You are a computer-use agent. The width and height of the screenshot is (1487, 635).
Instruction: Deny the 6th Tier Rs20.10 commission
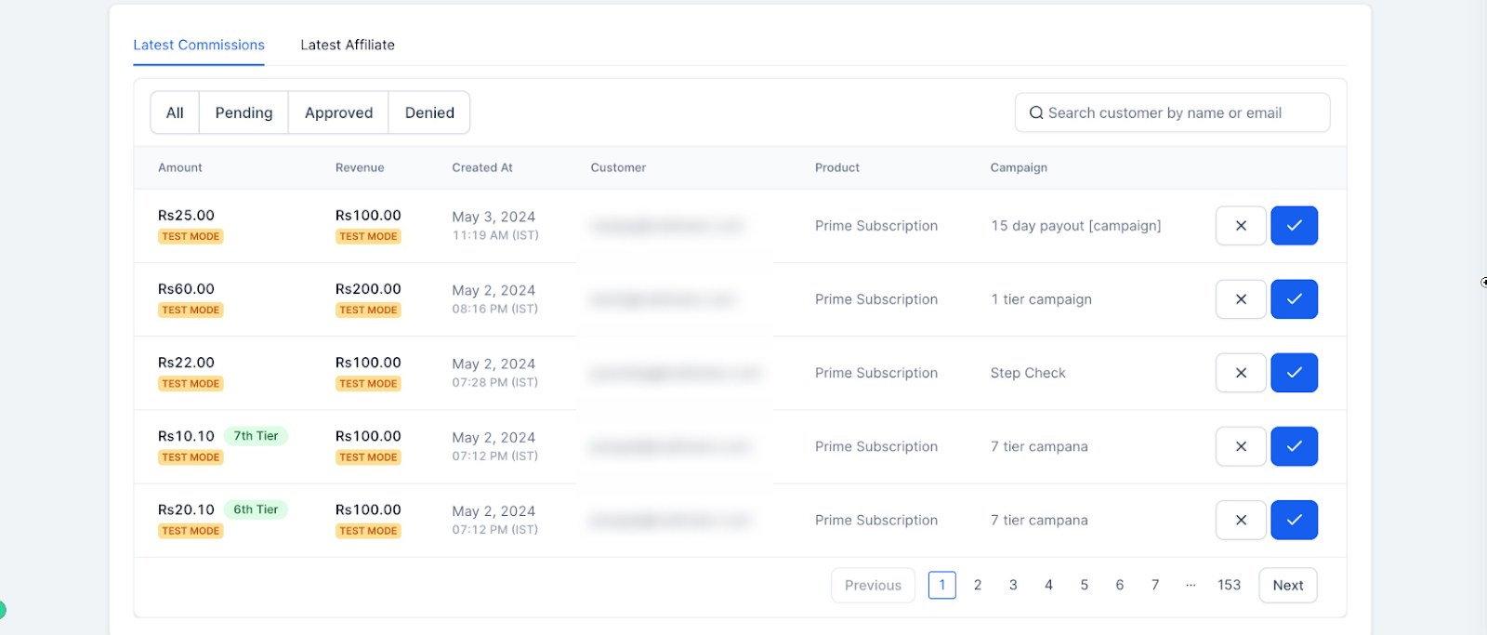coord(1241,520)
